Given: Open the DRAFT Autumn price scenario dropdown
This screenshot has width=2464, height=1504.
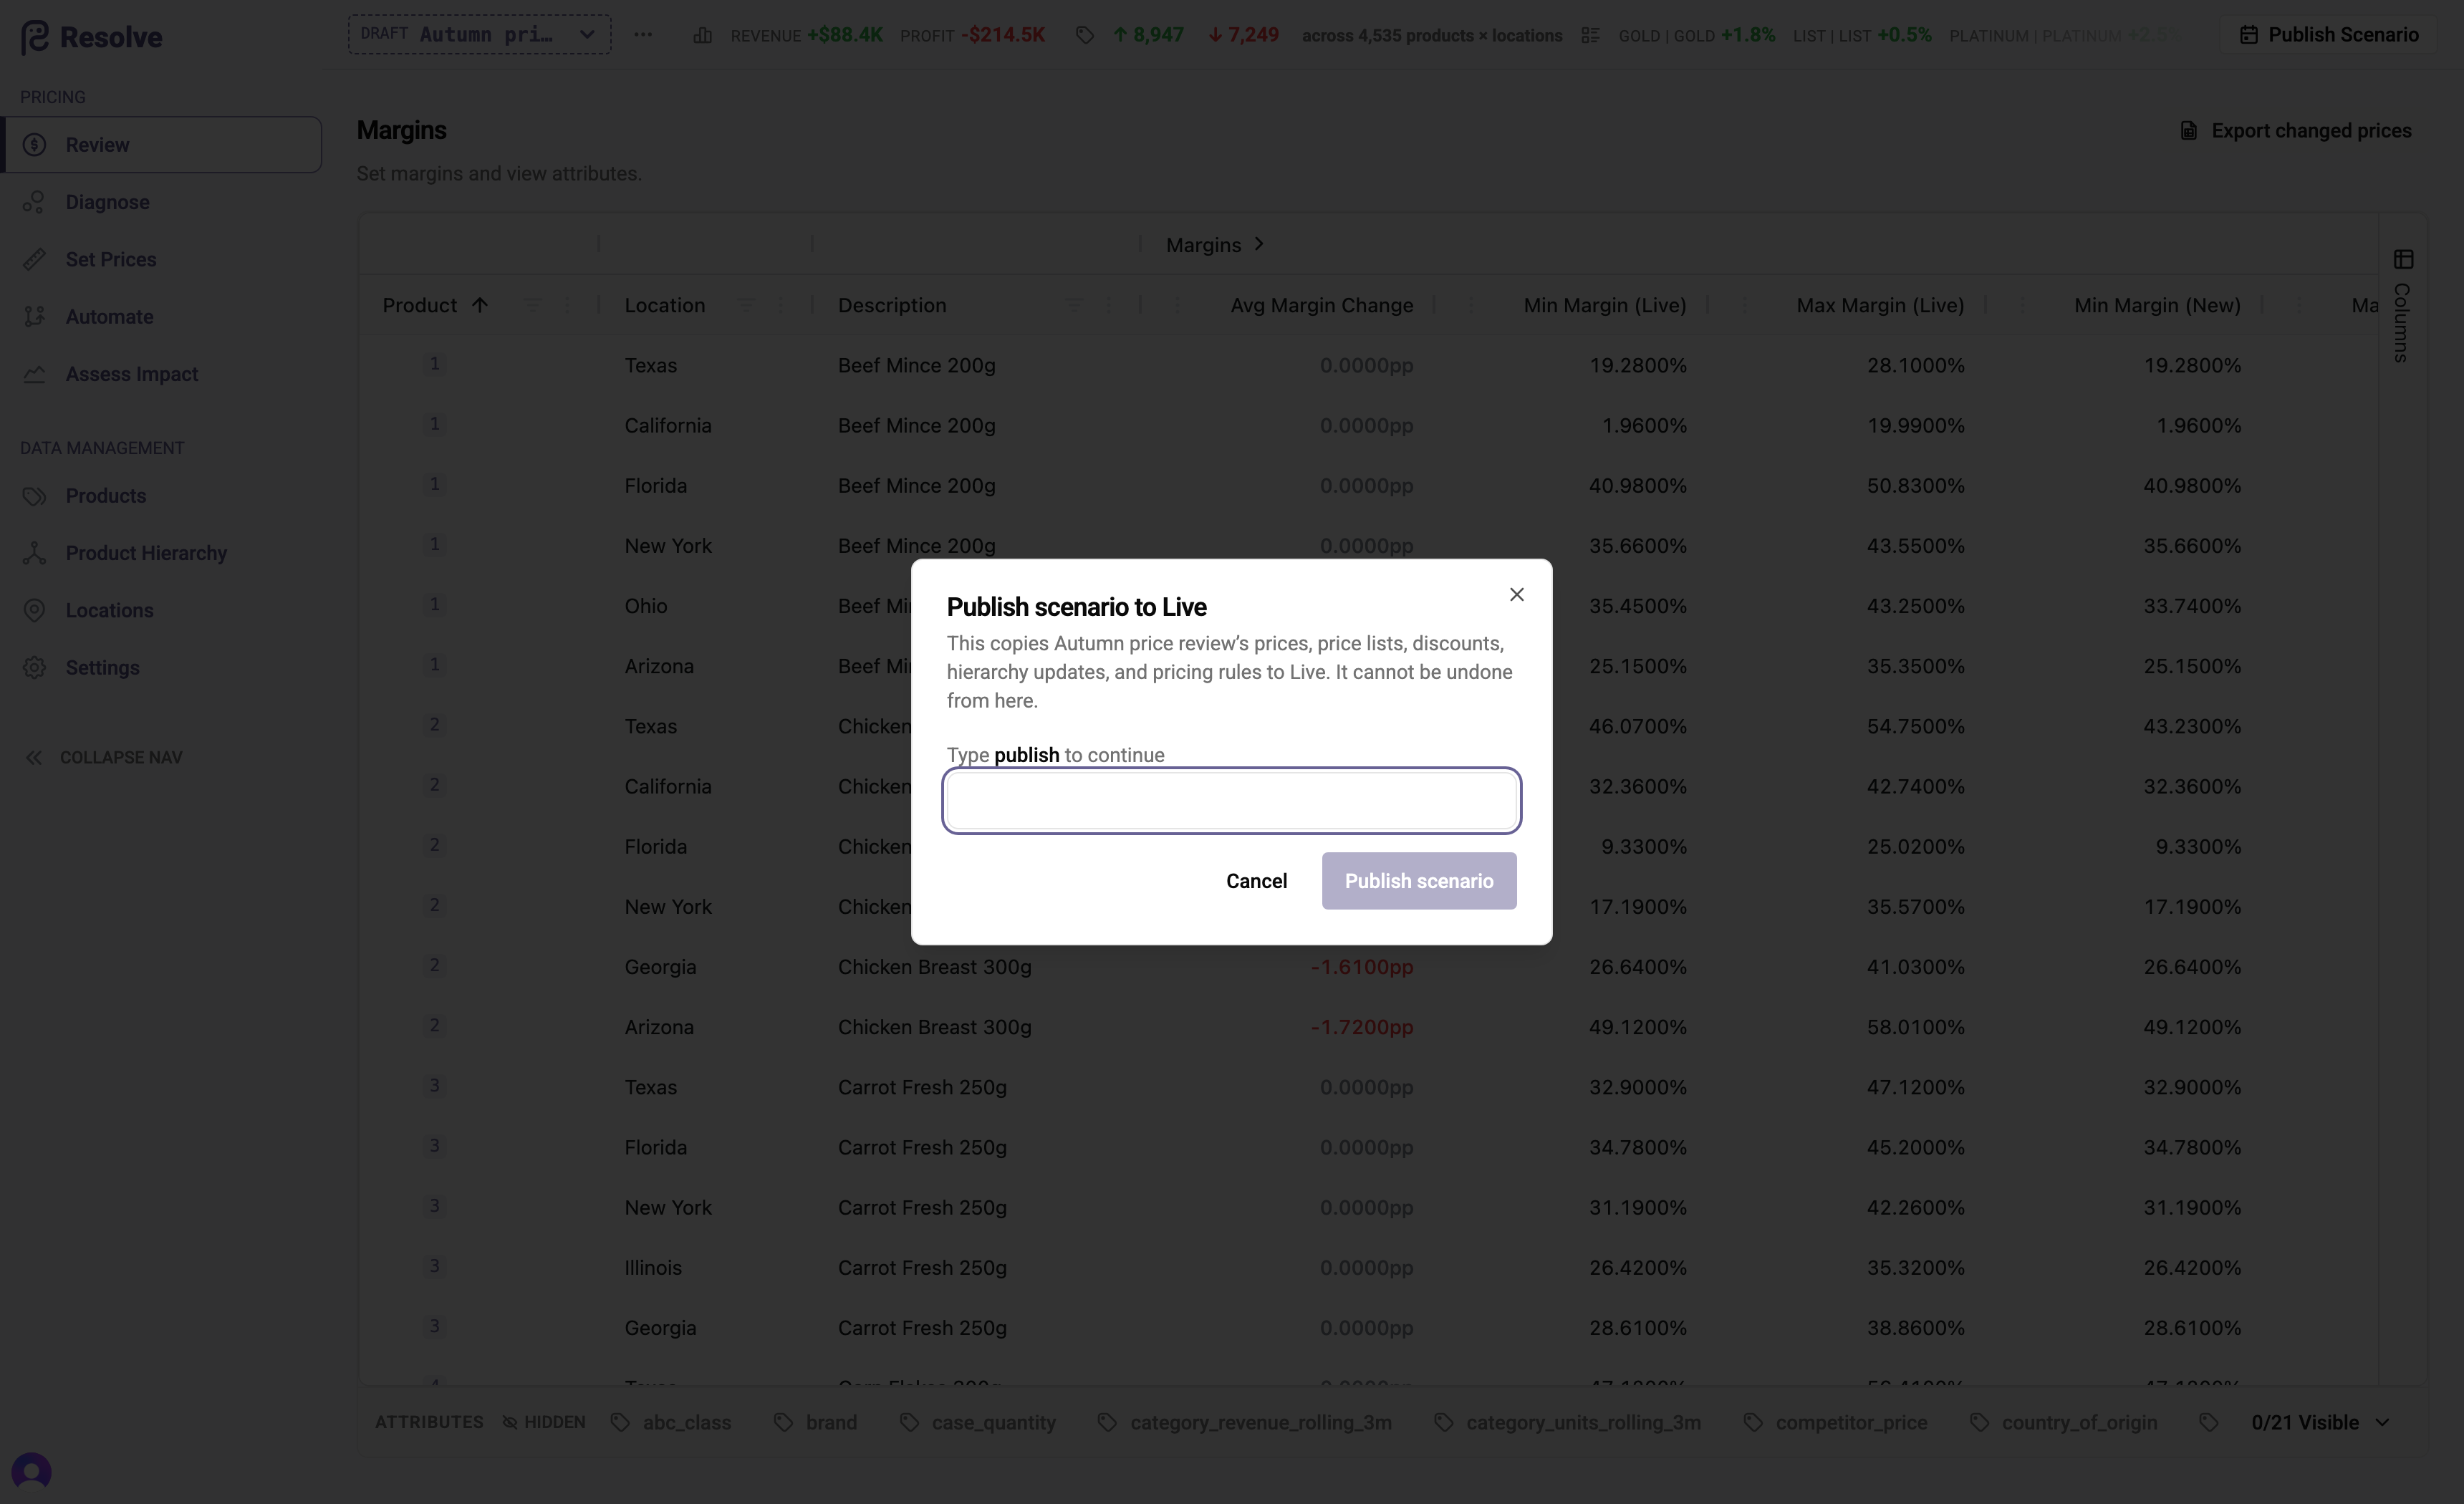Looking at the screenshot, I should coord(479,34).
